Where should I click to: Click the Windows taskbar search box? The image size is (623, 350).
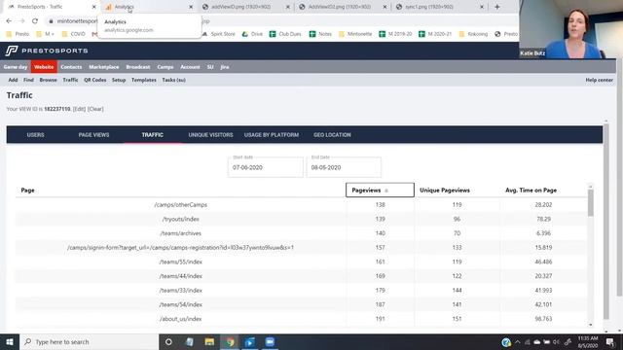(x=89, y=341)
